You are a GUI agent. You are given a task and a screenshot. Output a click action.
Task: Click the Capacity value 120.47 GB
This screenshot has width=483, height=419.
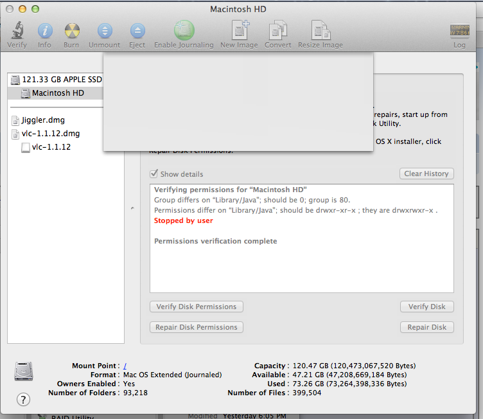tap(355, 366)
